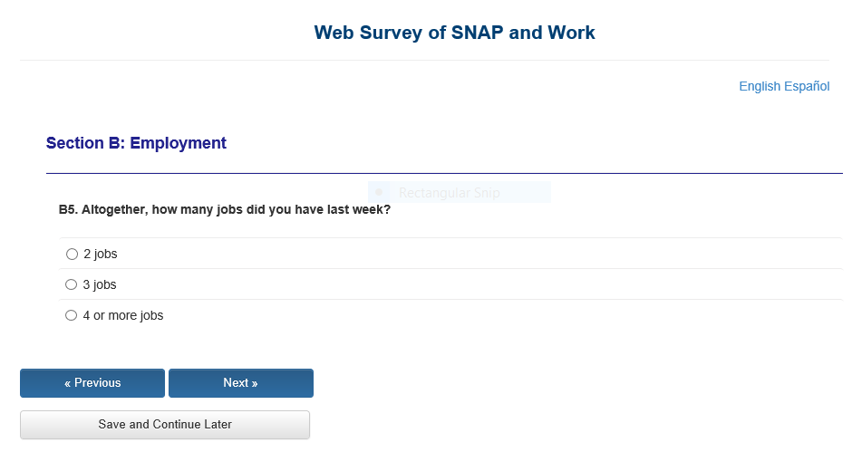Click the "3 jobs" answer label text

100,285
